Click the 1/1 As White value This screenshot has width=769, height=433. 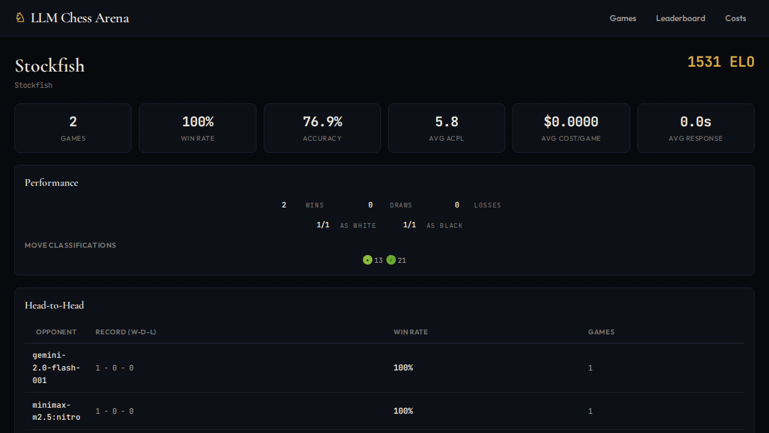click(x=323, y=225)
